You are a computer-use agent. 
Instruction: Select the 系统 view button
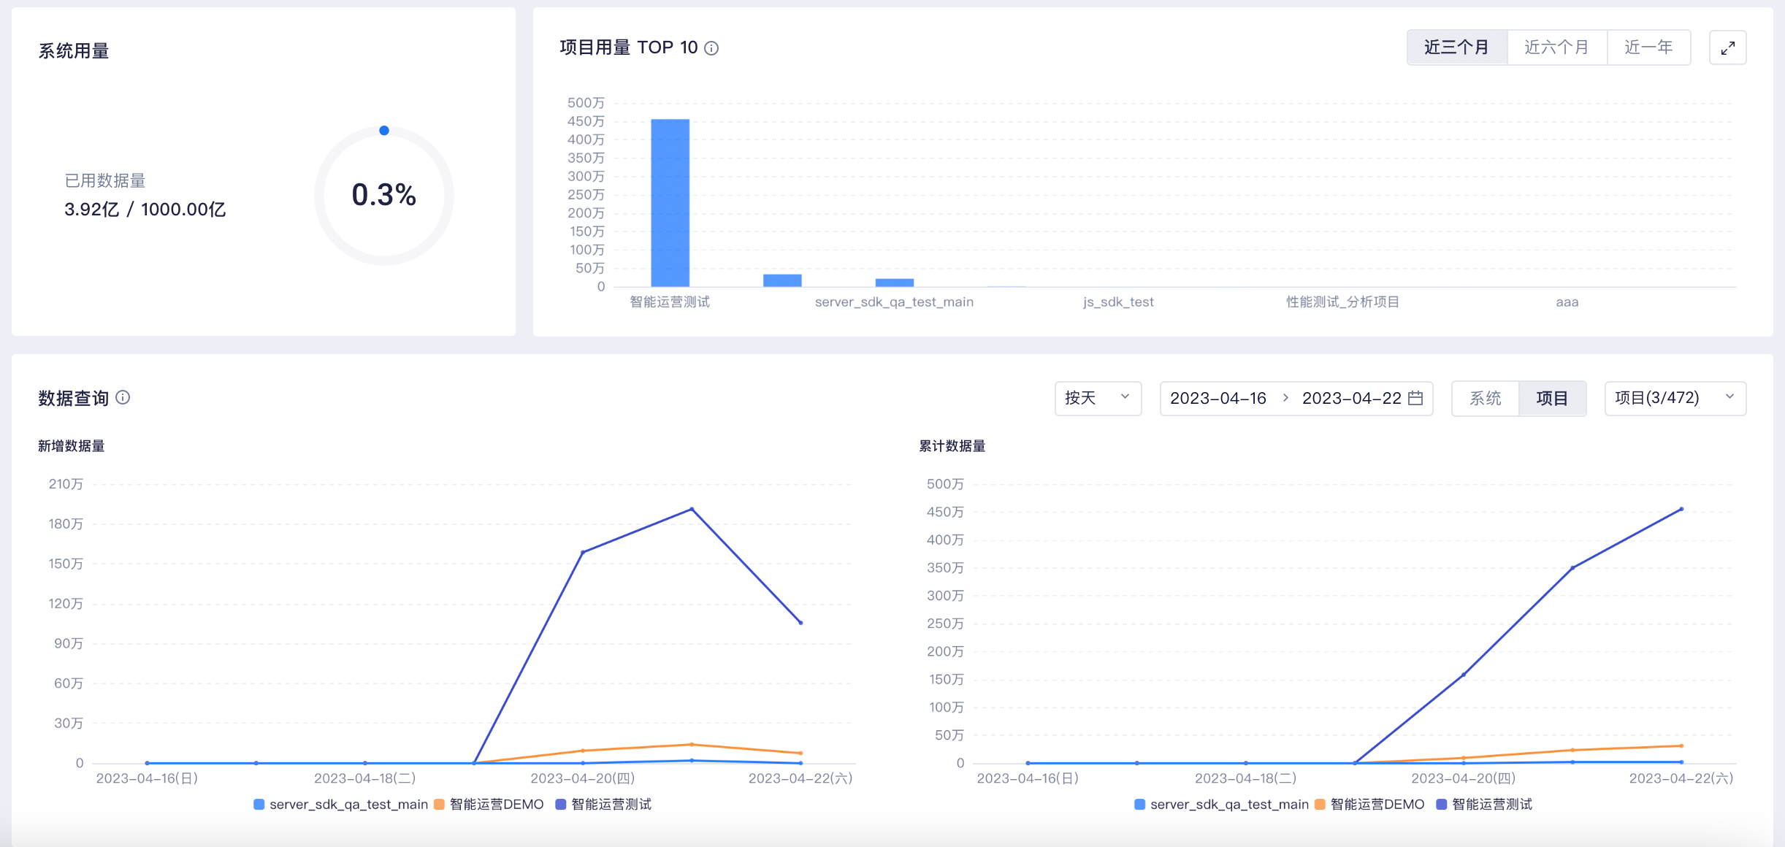click(1485, 398)
